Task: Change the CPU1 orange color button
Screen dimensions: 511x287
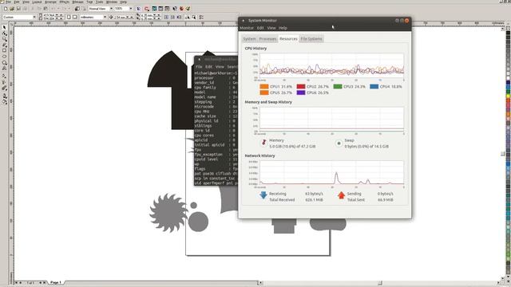Action: (x=264, y=87)
